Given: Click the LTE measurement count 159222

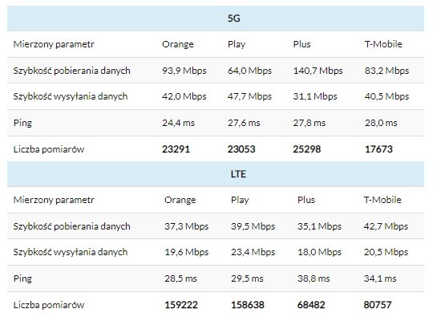Looking at the screenshot, I should pyautogui.click(x=181, y=305).
